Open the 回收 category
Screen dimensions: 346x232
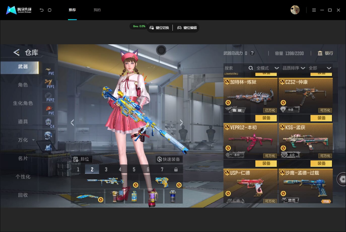(x=23, y=195)
